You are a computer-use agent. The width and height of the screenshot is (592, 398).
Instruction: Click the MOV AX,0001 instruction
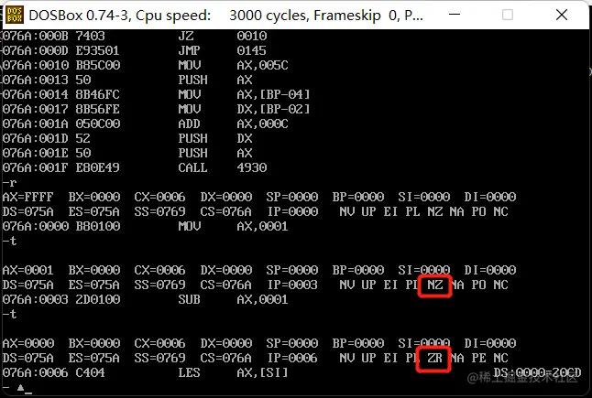[x=234, y=227]
